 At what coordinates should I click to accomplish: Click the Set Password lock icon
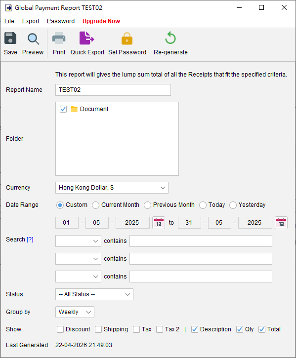point(127,39)
